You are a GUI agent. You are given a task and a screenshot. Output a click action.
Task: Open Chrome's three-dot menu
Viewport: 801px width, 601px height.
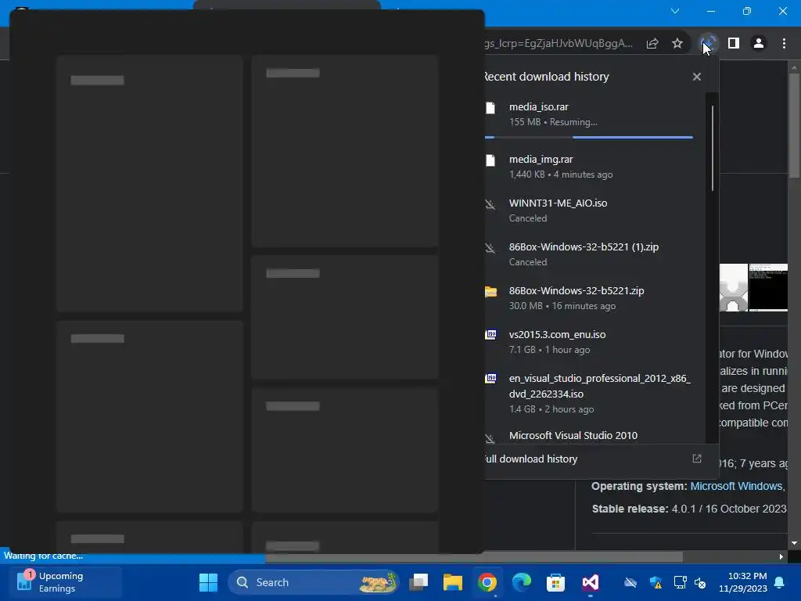click(x=784, y=44)
